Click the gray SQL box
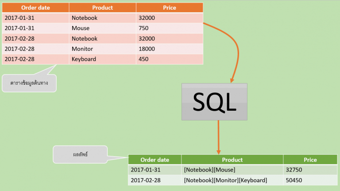 [214, 102]
